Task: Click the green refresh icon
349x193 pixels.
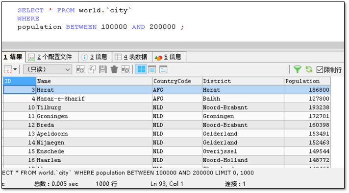Action: [x=309, y=69]
